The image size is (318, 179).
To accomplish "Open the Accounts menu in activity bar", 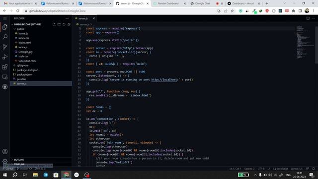I will coord(5,151).
